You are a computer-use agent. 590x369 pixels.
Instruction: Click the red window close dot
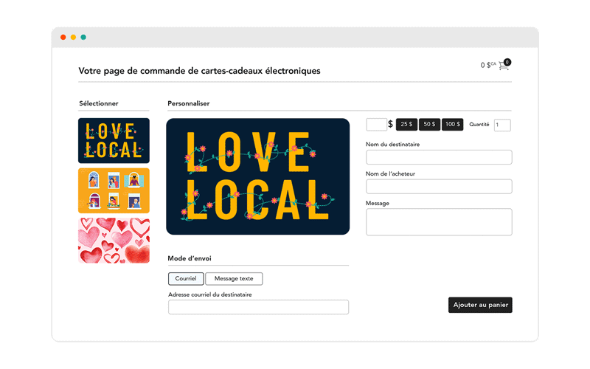[63, 37]
